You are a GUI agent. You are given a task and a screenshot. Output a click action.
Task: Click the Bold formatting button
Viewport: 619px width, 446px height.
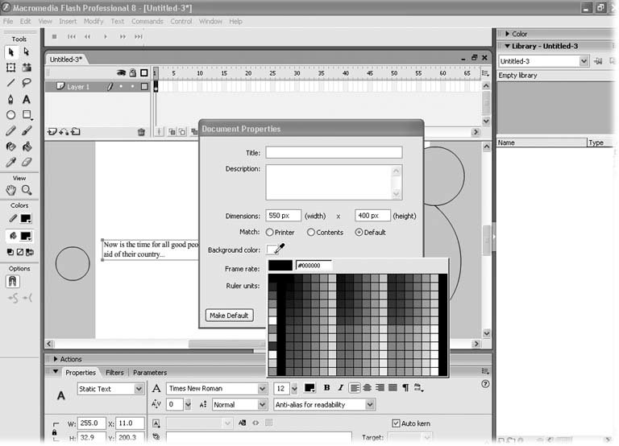pos(327,388)
